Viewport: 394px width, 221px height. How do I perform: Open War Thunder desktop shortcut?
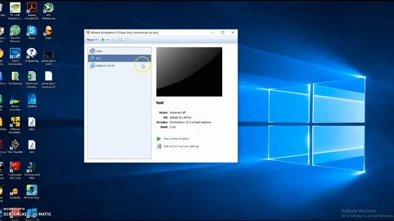[15, 146]
